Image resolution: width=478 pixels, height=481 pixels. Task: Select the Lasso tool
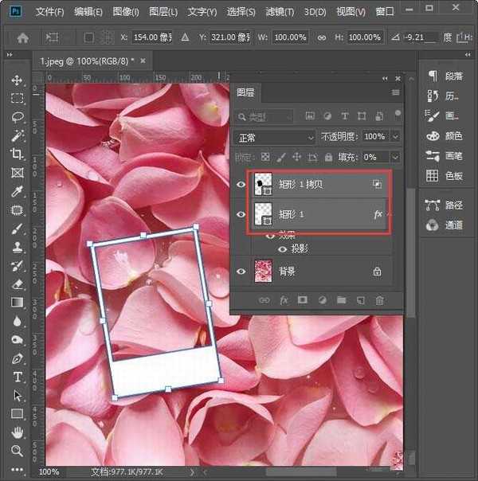(18, 117)
